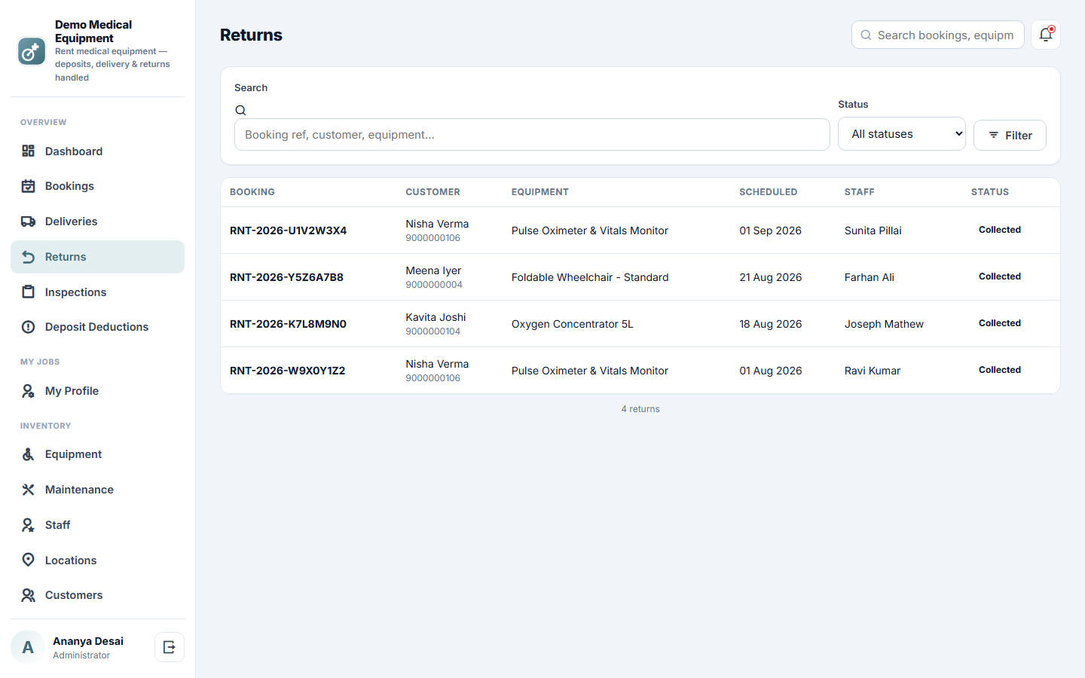Open the Bookings section

click(x=98, y=186)
